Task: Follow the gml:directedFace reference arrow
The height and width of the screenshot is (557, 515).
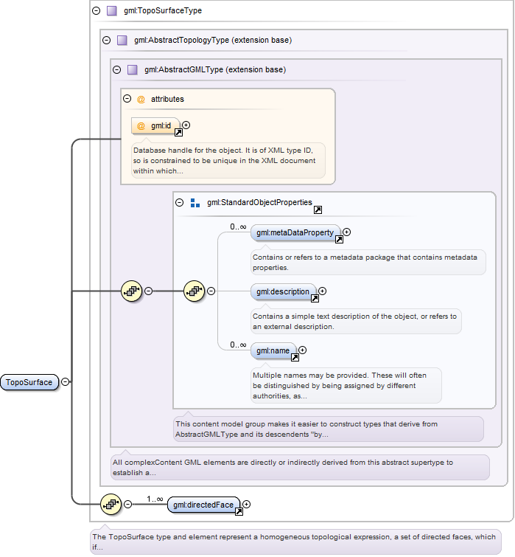Action: point(239,511)
